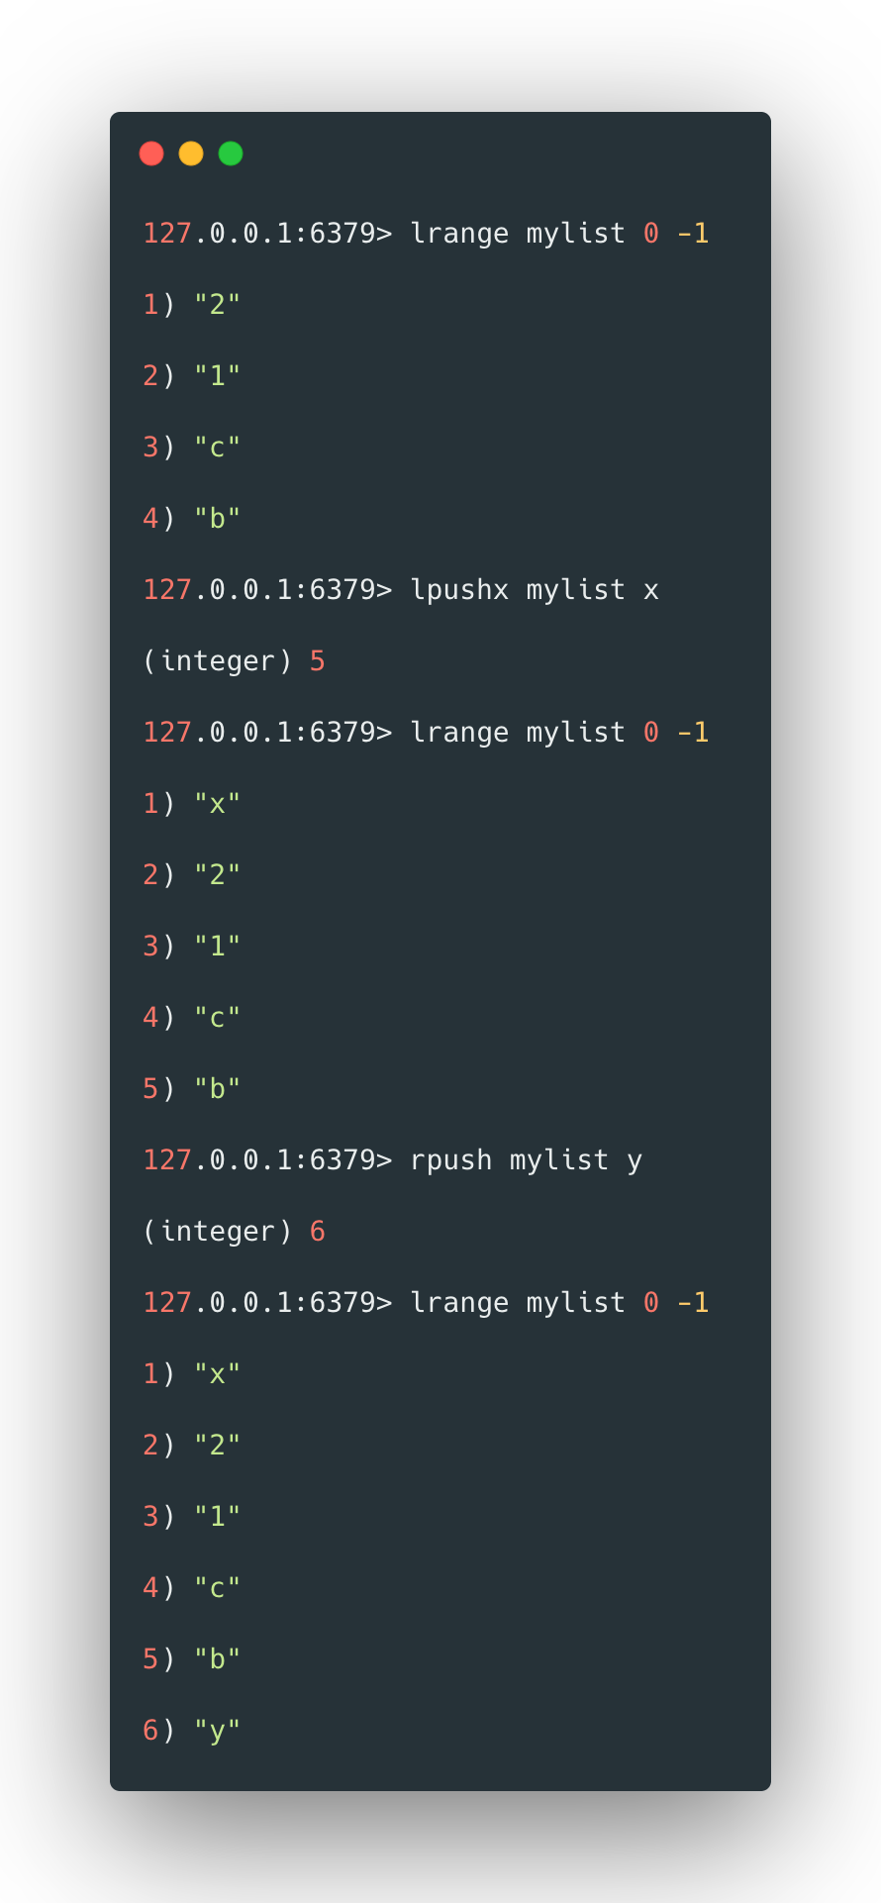Click the 4) "b" list entry
881x1903 pixels.
(x=192, y=519)
